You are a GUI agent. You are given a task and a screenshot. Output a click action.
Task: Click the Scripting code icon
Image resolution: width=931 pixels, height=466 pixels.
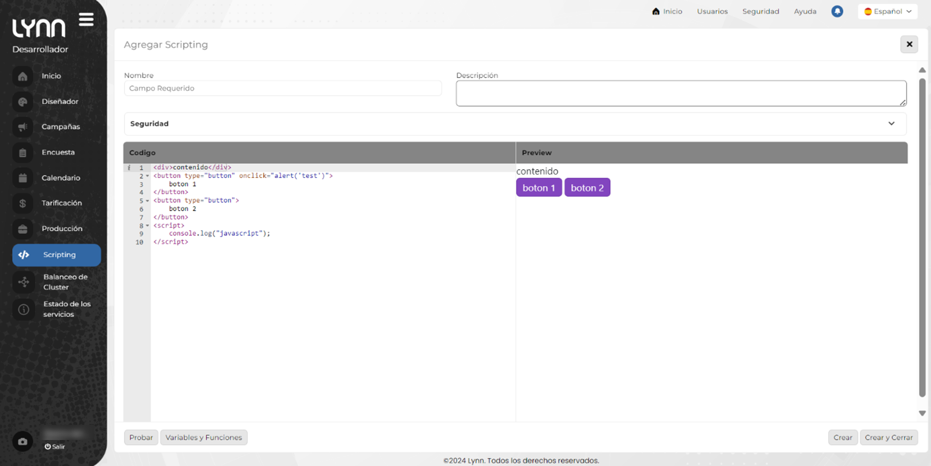coord(24,255)
